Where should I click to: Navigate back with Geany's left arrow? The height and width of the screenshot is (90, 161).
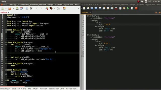(x=37, y=8)
